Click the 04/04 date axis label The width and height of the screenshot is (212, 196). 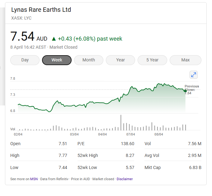click(102, 134)
